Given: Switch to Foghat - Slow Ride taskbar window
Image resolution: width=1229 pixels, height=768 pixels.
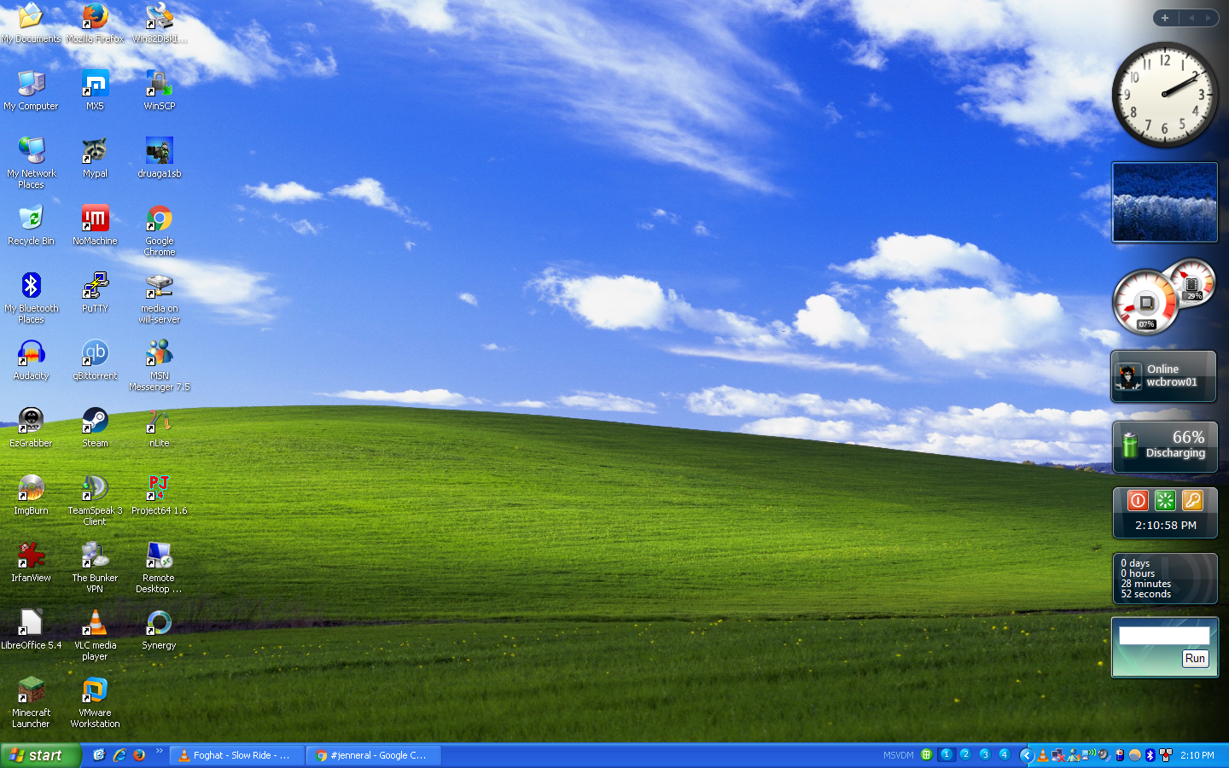Looking at the screenshot, I should tap(237, 755).
